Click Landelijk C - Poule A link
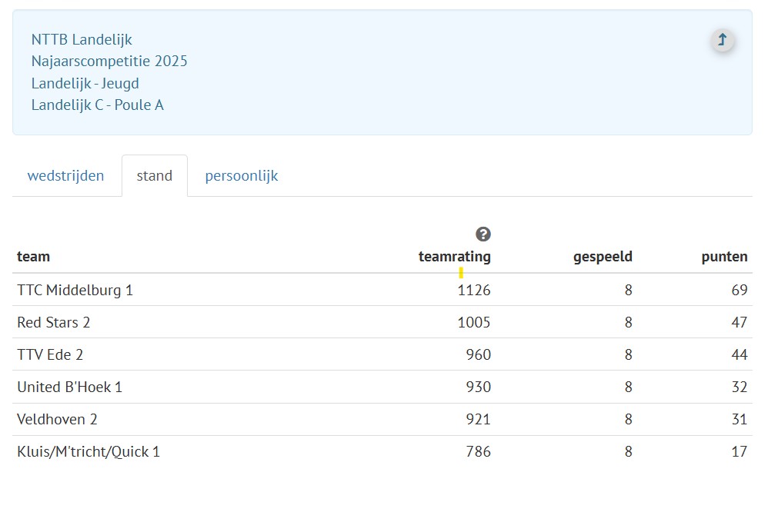This screenshot has width=768, height=512. (x=97, y=105)
